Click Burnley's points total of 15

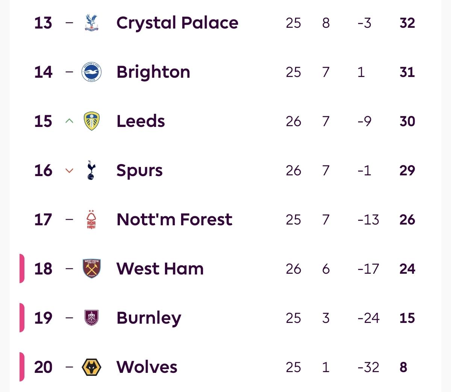click(407, 318)
